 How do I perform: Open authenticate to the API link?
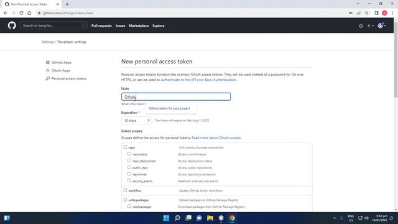click(x=198, y=80)
